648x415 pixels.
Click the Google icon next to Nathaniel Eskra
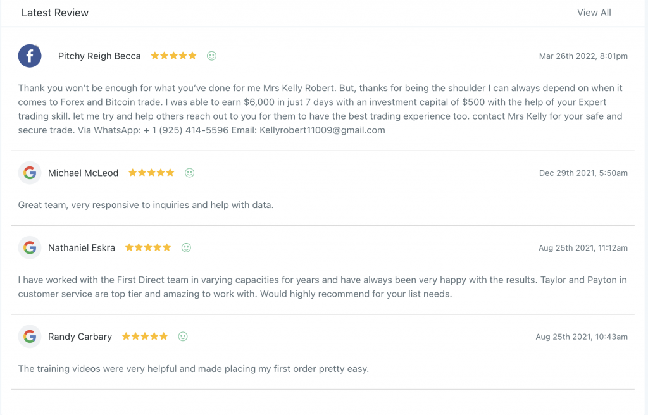30,247
